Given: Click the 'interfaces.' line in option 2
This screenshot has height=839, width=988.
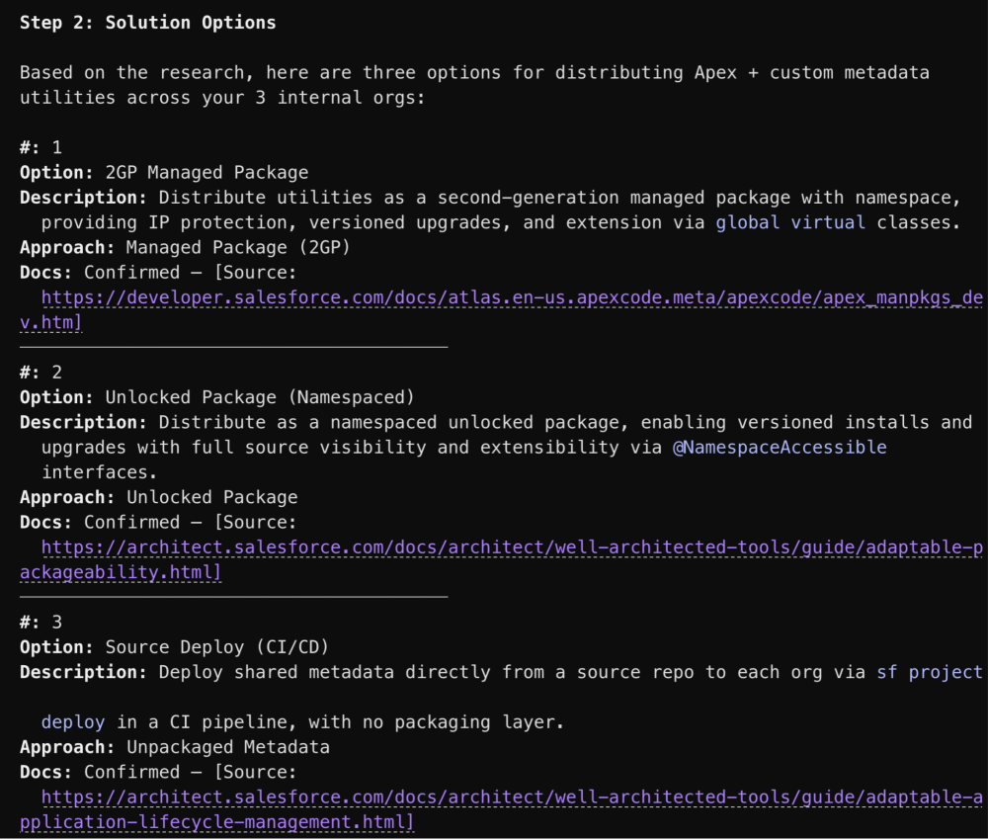Looking at the screenshot, I should point(99,472).
